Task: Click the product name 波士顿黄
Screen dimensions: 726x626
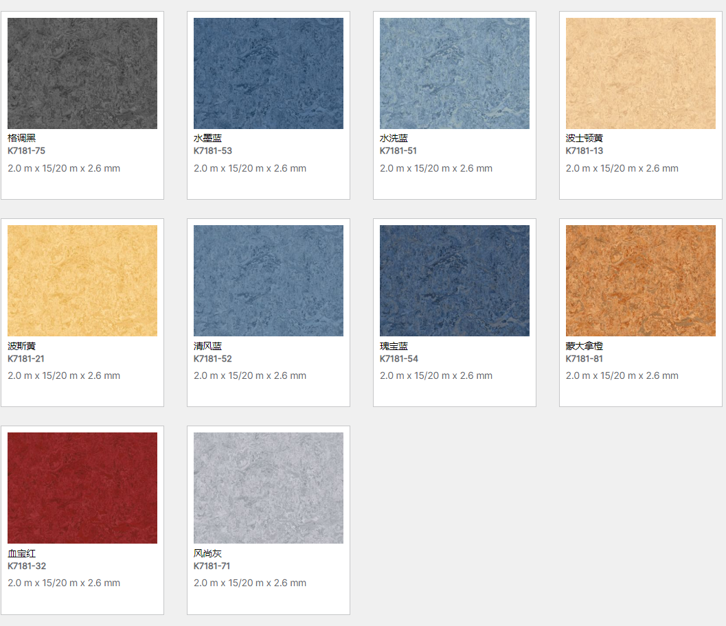Action: [585, 138]
